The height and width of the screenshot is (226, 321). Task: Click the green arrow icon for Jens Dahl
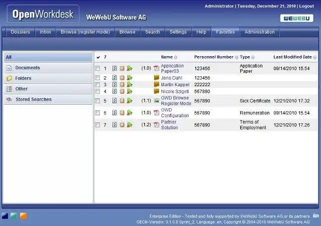[129, 78]
